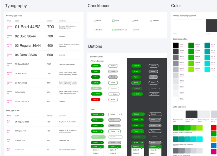The height and width of the screenshot is (156, 217).
Task: Click the pale green Disabled standard button on the light panel
Action: tap(96, 88)
